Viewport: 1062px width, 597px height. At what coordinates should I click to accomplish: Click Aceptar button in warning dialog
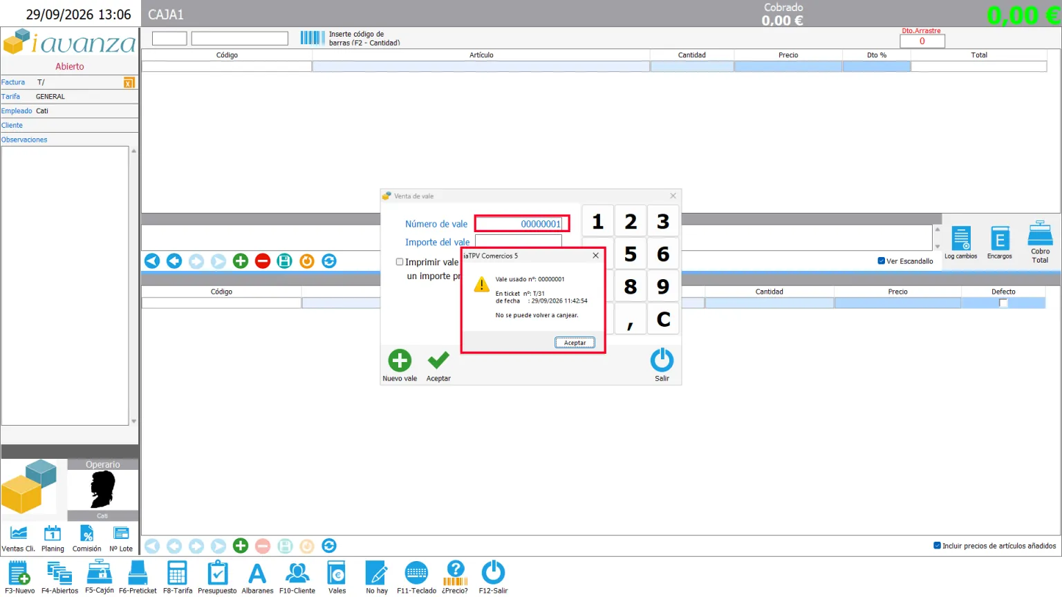click(575, 343)
